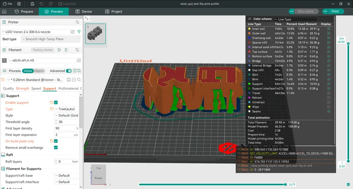Toggle Inner wall display checkbox
Image resolution: width=353 pixels, height=189 pixels.
coord(329,29)
